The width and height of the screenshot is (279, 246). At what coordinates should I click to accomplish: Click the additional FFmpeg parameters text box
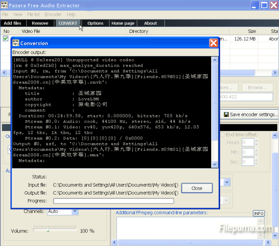(187, 228)
